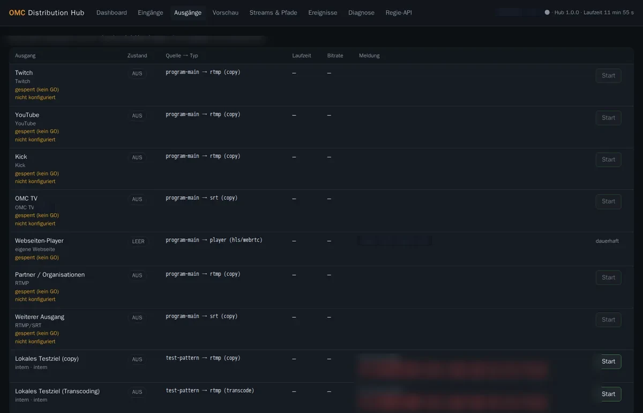Image resolution: width=643 pixels, height=413 pixels.
Task: Click Start for Weiterer Ausgang output
Action: [608, 320]
